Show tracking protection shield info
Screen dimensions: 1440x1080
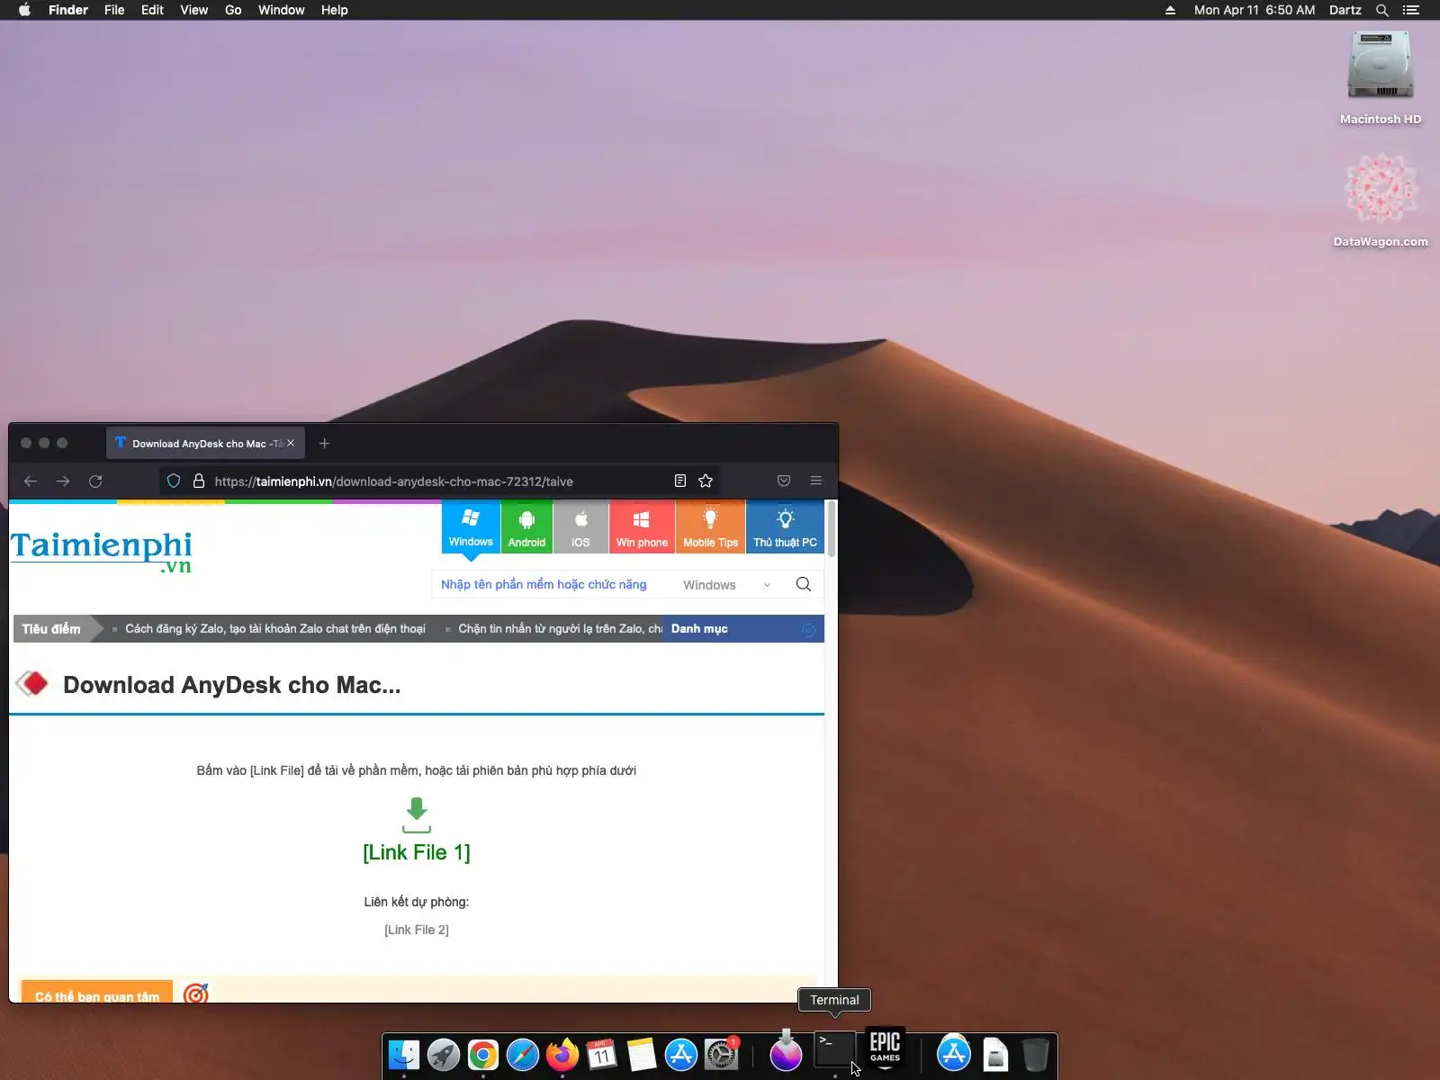[x=174, y=481]
